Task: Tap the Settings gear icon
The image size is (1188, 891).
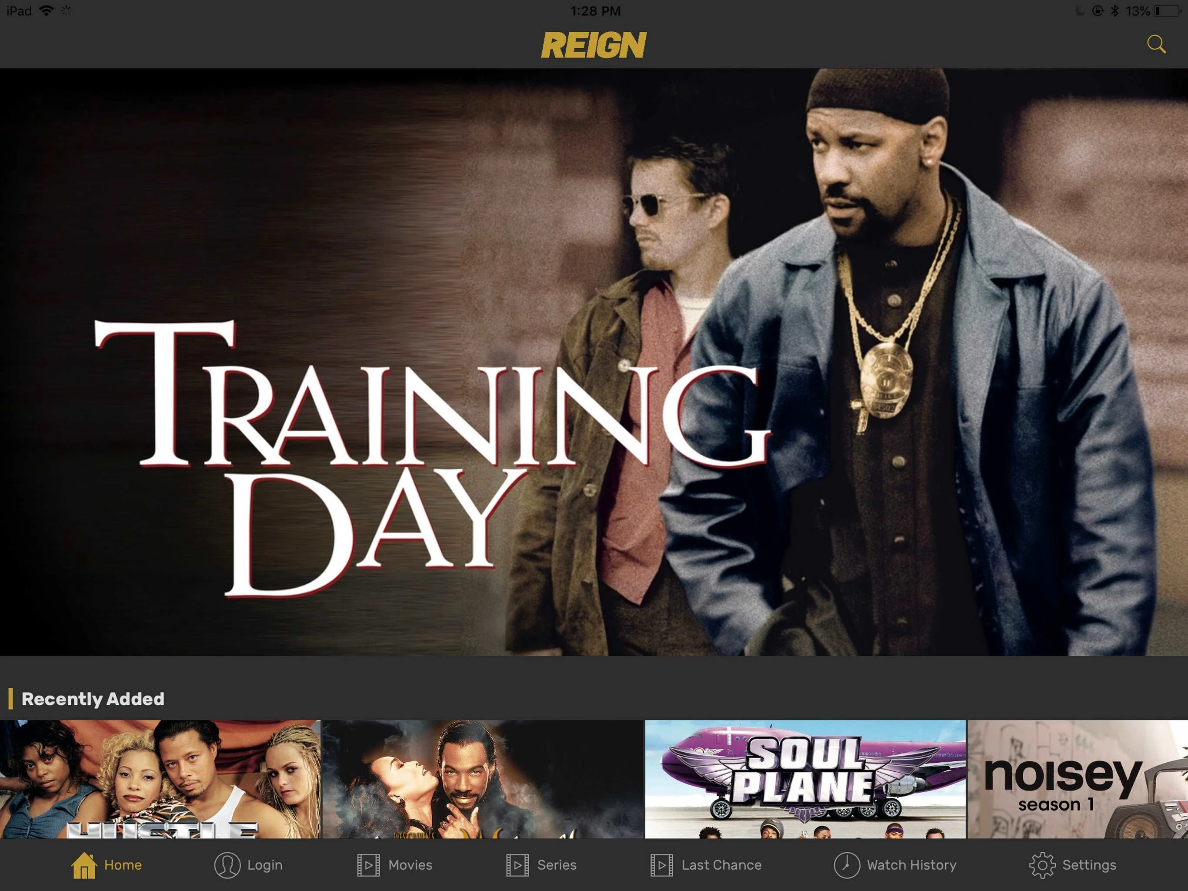Action: point(1042,865)
